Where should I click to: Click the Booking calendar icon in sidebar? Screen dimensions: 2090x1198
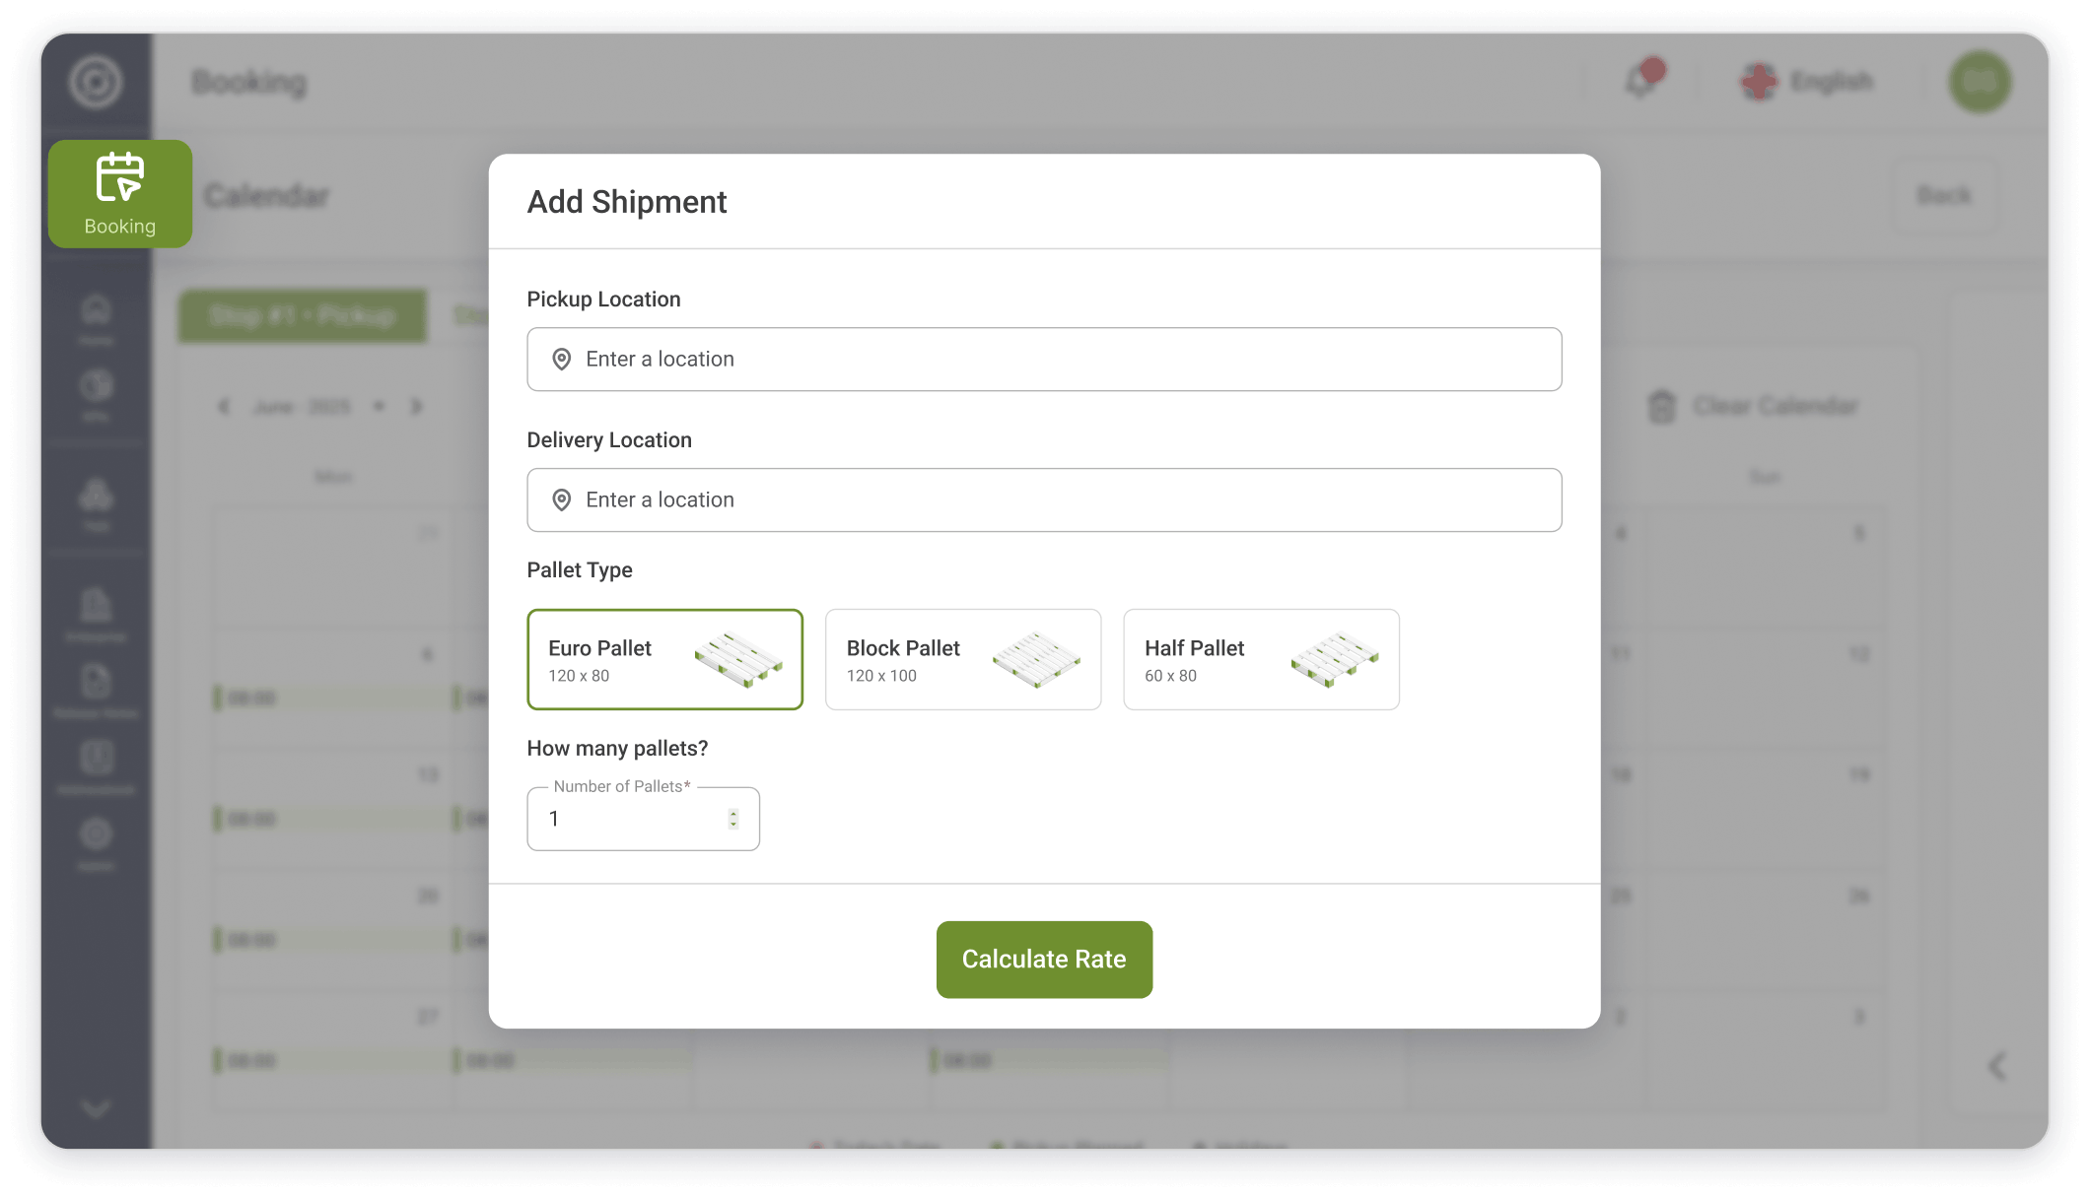click(119, 178)
